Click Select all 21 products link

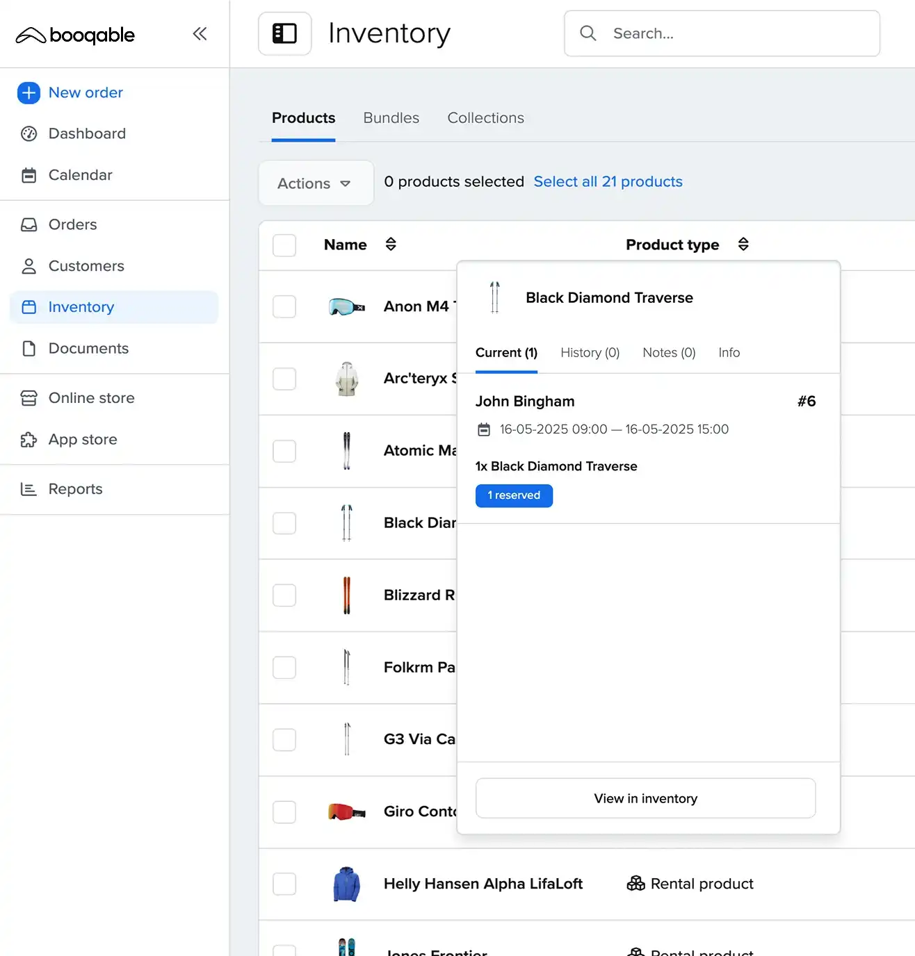coord(608,182)
